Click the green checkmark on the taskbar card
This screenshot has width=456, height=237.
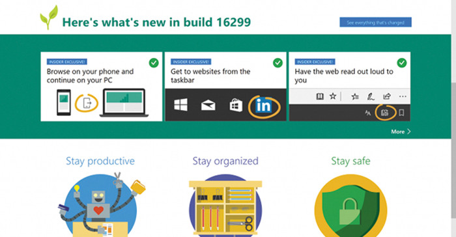pos(278,63)
